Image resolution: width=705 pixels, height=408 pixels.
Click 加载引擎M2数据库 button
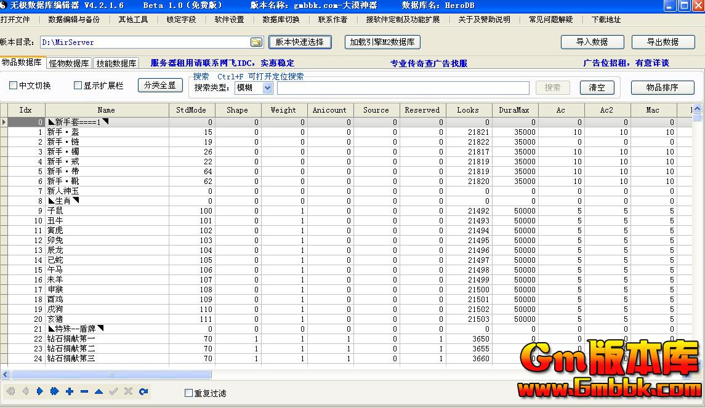[382, 42]
